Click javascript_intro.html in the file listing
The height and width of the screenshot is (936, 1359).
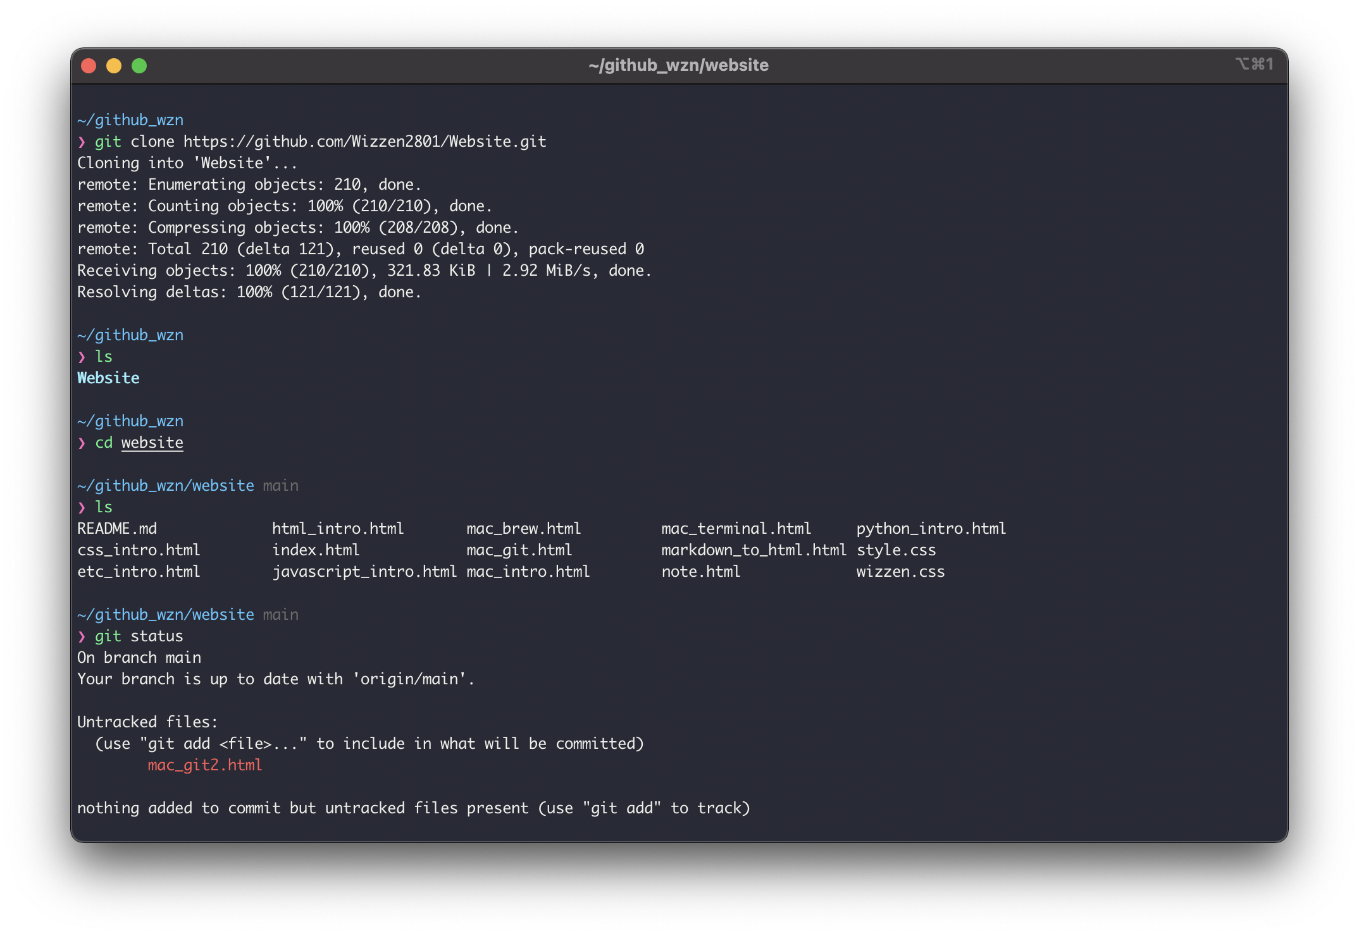coord(364,572)
